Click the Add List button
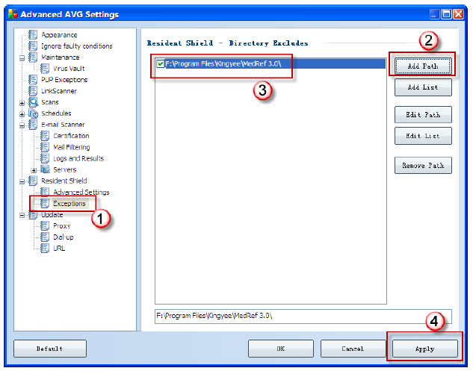The width and height of the screenshot is (473, 371). coord(423,87)
